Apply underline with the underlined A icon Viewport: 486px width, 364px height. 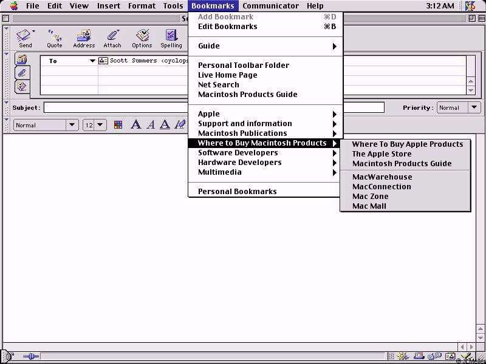(165, 125)
